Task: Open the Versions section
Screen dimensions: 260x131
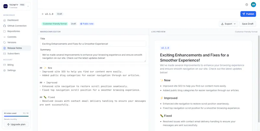Action: click(x=12, y=42)
